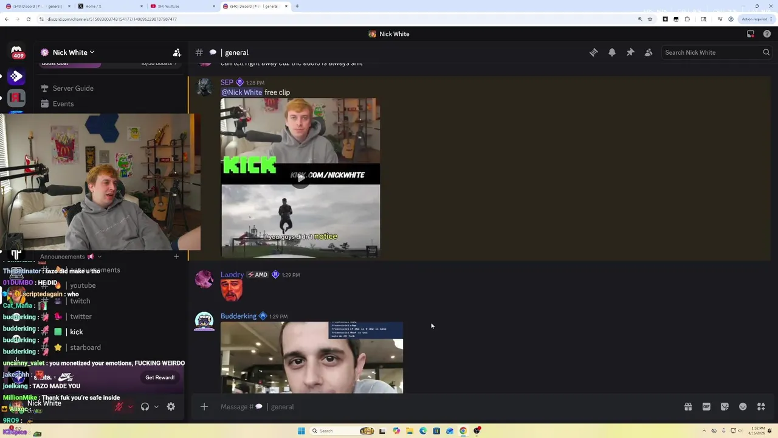Open Chrome extensions puzzle icon
The width and height of the screenshot is (778, 438).
click(687, 19)
